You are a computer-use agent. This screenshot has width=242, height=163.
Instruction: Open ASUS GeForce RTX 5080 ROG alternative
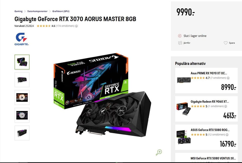pos(206,137)
